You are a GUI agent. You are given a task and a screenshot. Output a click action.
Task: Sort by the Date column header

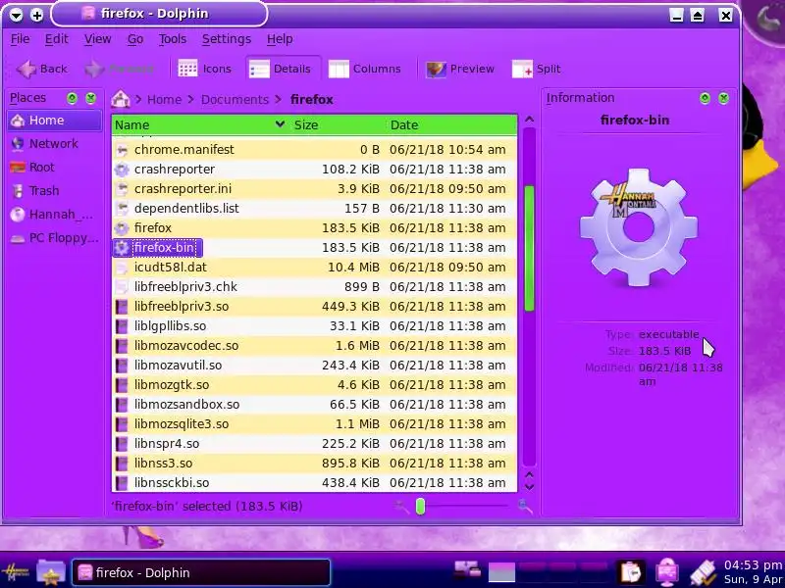click(452, 125)
